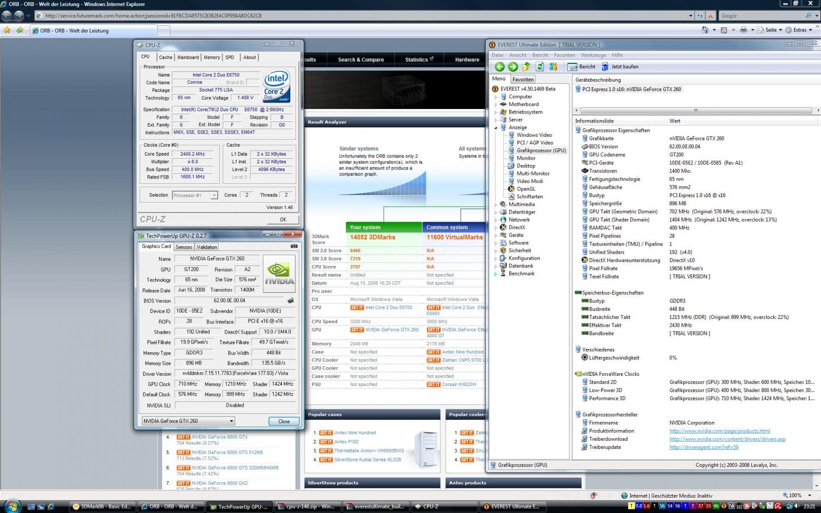821x513 pixels.
Task: Click Internet Explorer favorites star icon
Action: (7, 30)
